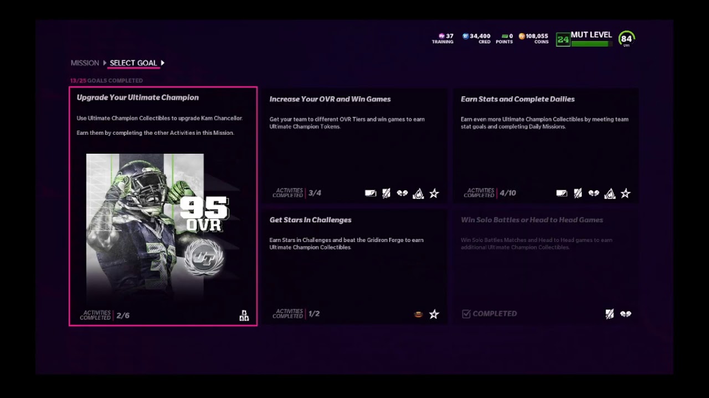Click helmets icon in Earn Stats goal

pos(594,193)
